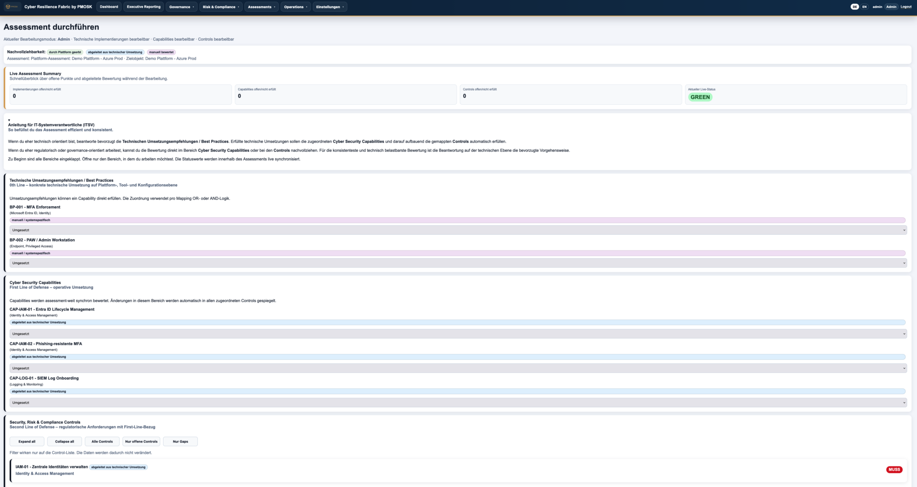This screenshot has width=917, height=487.
Task: Filter by Nur offene Controls
Action: [141, 441]
